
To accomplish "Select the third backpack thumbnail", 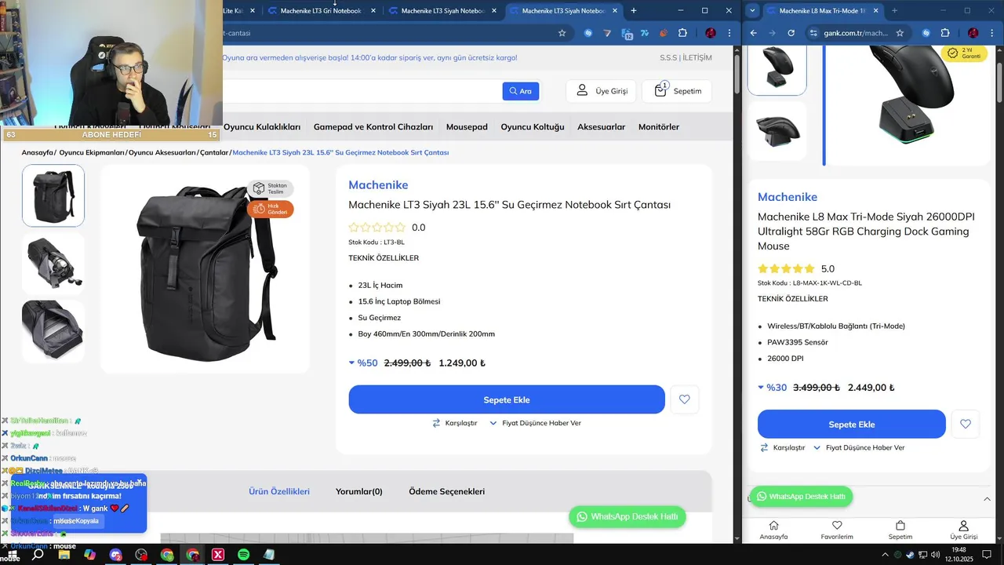I will click(53, 331).
